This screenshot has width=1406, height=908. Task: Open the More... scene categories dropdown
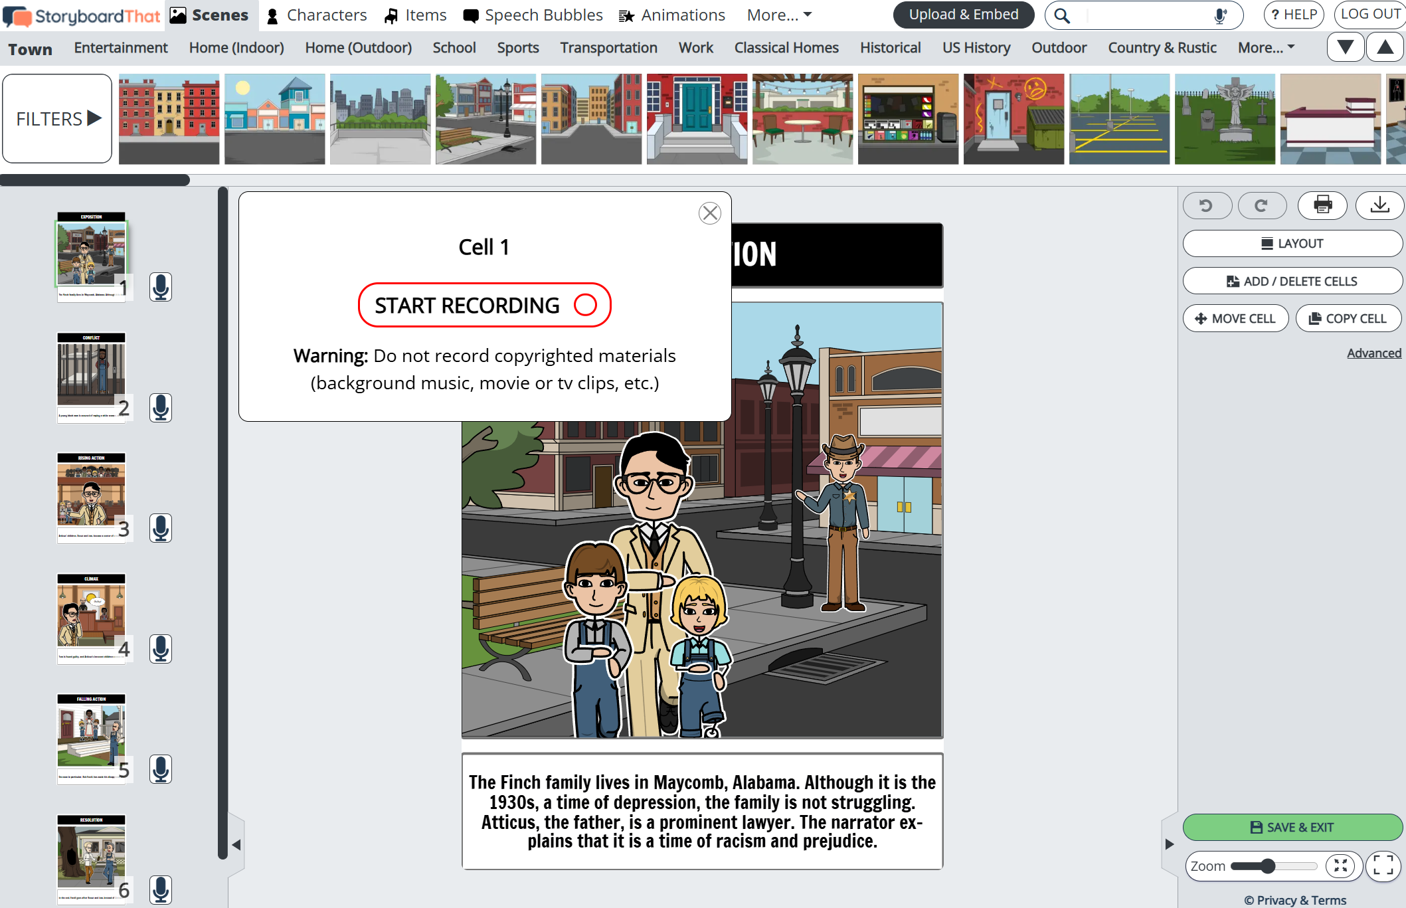pos(1266,48)
